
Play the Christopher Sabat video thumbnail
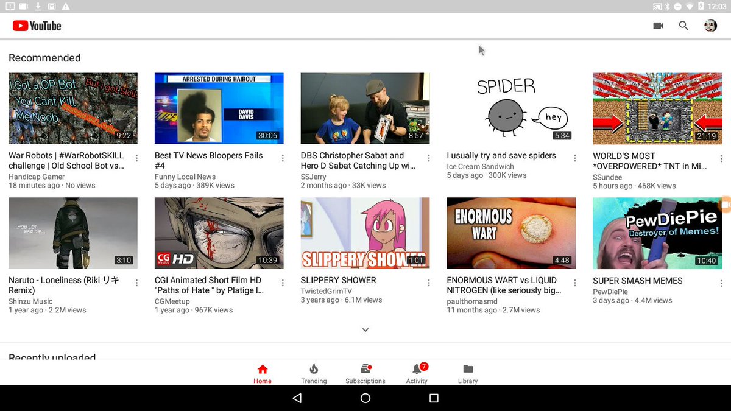pyautogui.click(x=365, y=108)
